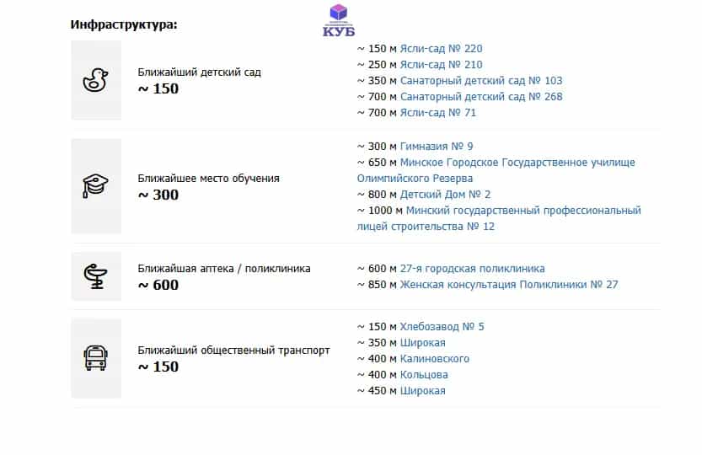Open the Детский Дом № 2 link
702x455 pixels.
[445, 195]
